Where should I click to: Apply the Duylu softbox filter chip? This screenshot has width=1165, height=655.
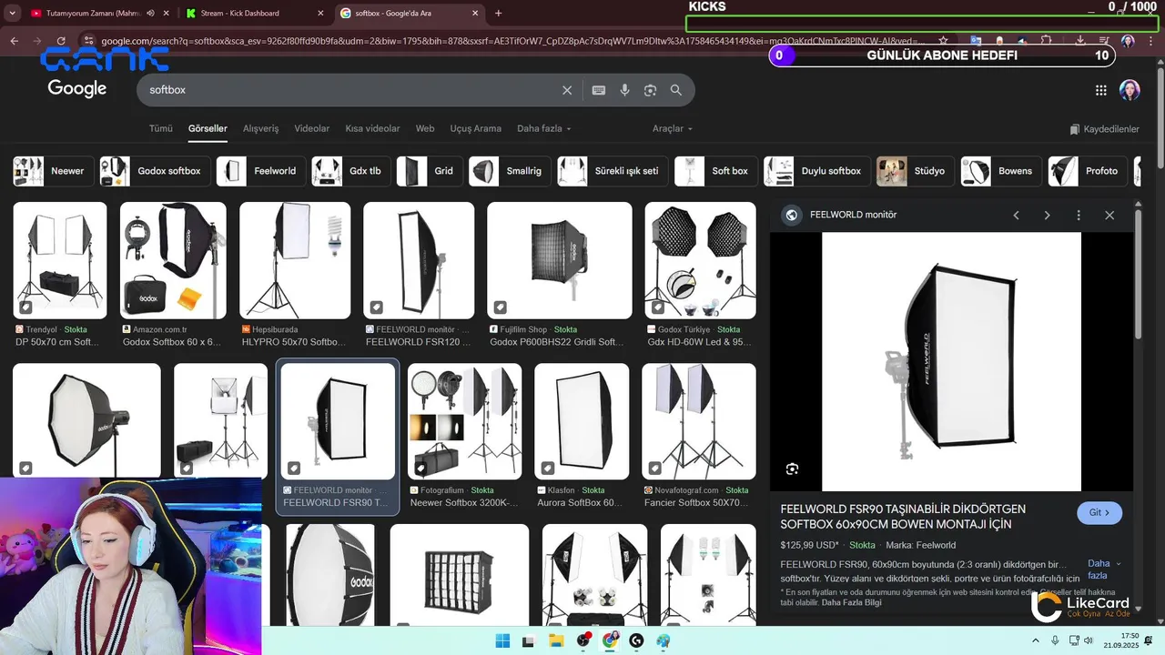[x=817, y=171]
